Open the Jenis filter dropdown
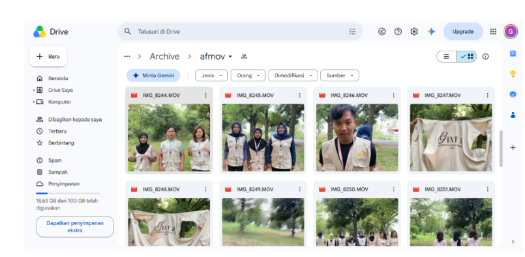 pos(211,75)
